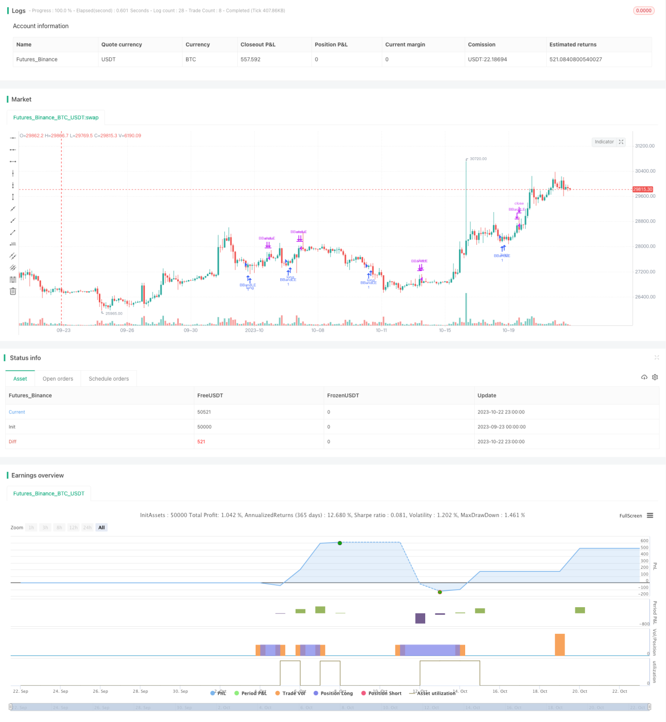Click the Current asset row link
This screenshot has height=722, width=666.
[17, 412]
